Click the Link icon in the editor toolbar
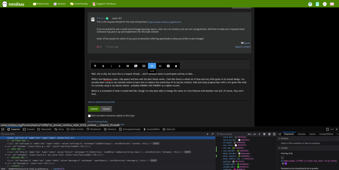 click(152, 66)
